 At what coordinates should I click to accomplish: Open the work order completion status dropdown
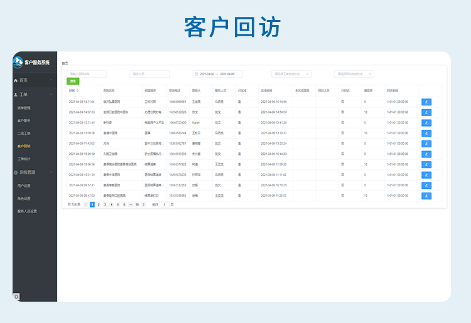coord(291,74)
